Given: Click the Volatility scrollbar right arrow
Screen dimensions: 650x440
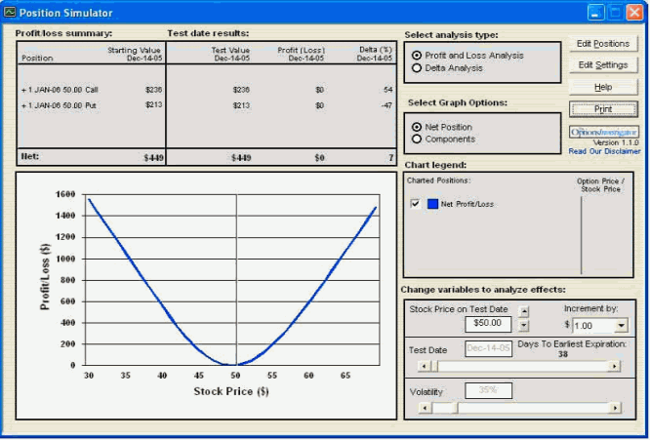Looking at the screenshot, I should [614, 407].
